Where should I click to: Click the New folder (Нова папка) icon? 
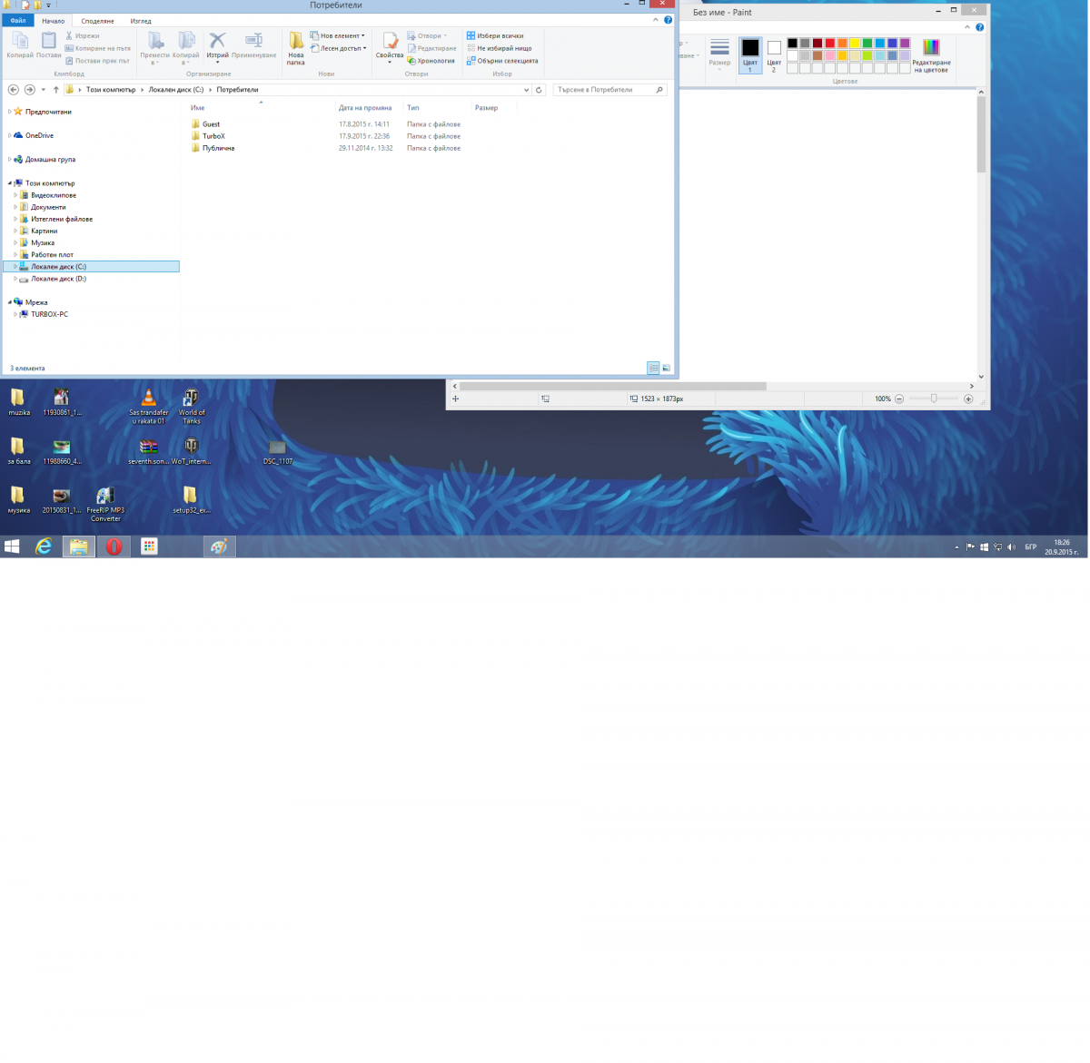tap(296, 49)
